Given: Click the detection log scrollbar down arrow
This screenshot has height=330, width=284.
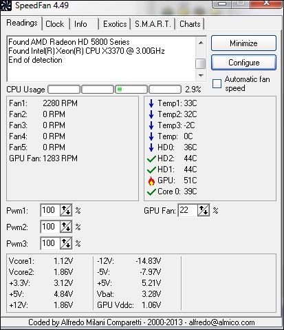Looking at the screenshot, I should pos(201,76).
